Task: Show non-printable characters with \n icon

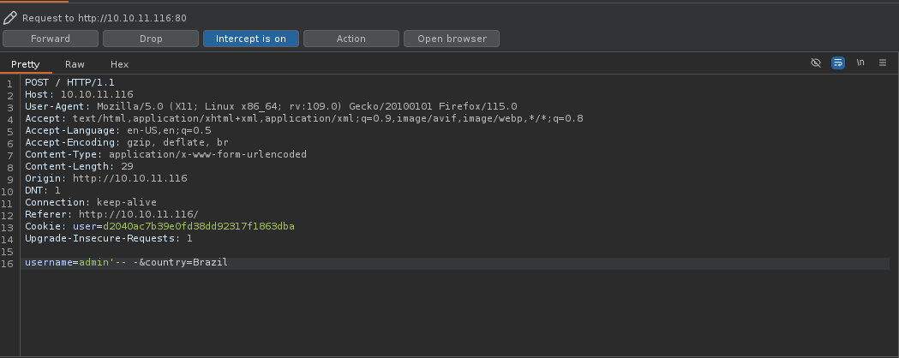Action: click(x=860, y=63)
